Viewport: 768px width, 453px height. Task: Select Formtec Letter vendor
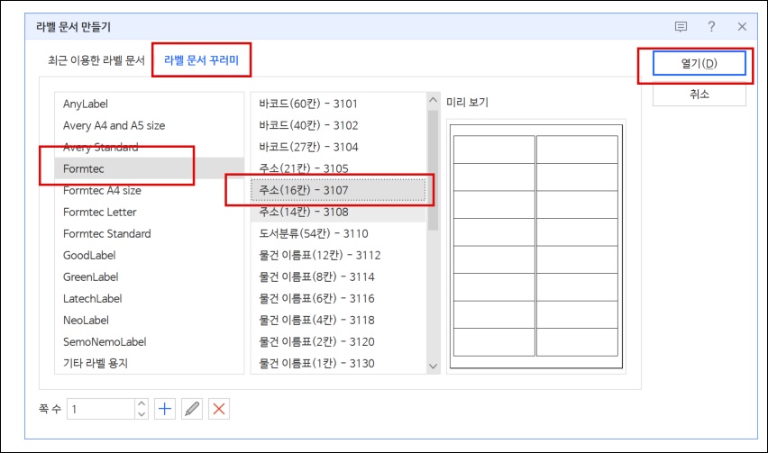point(150,212)
